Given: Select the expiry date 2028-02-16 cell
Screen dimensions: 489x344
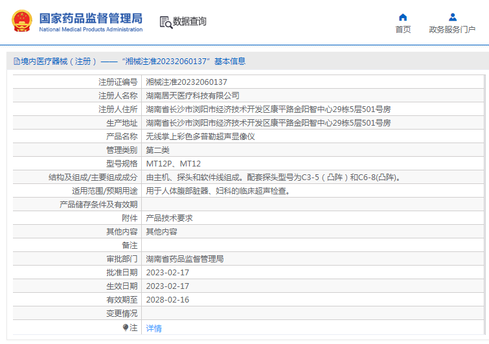Looking at the screenshot, I should tap(168, 300).
